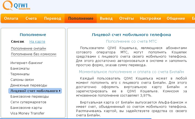
Task: Open Интернет-банкинг in the sidebar list
Action: click(27, 63)
